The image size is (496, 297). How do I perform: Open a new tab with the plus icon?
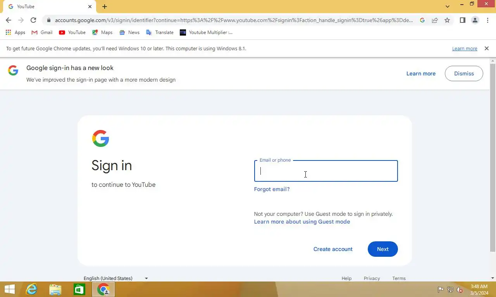coord(105,7)
